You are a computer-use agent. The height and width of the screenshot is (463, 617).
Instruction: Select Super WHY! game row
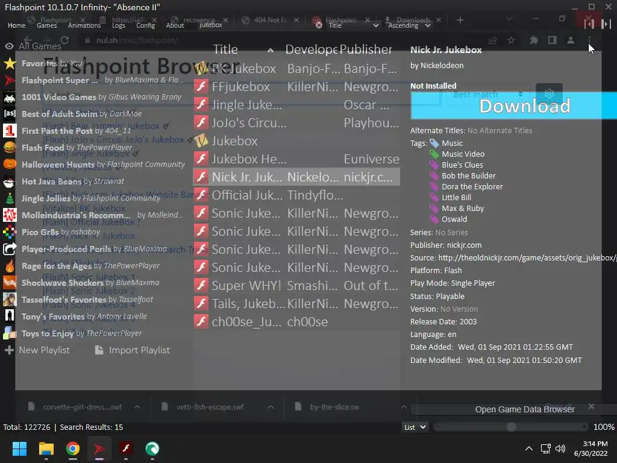[296, 285]
